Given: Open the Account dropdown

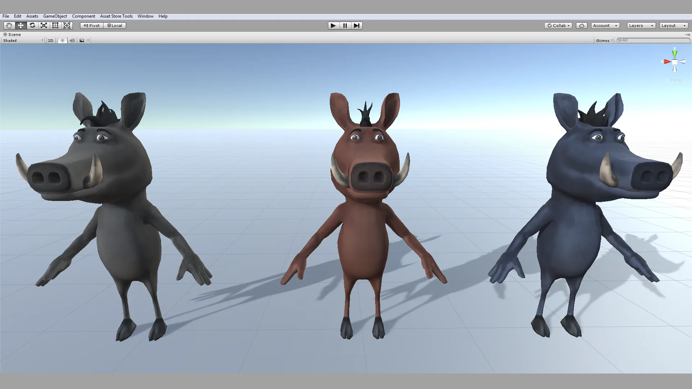Looking at the screenshot, I should pos(605,26).
